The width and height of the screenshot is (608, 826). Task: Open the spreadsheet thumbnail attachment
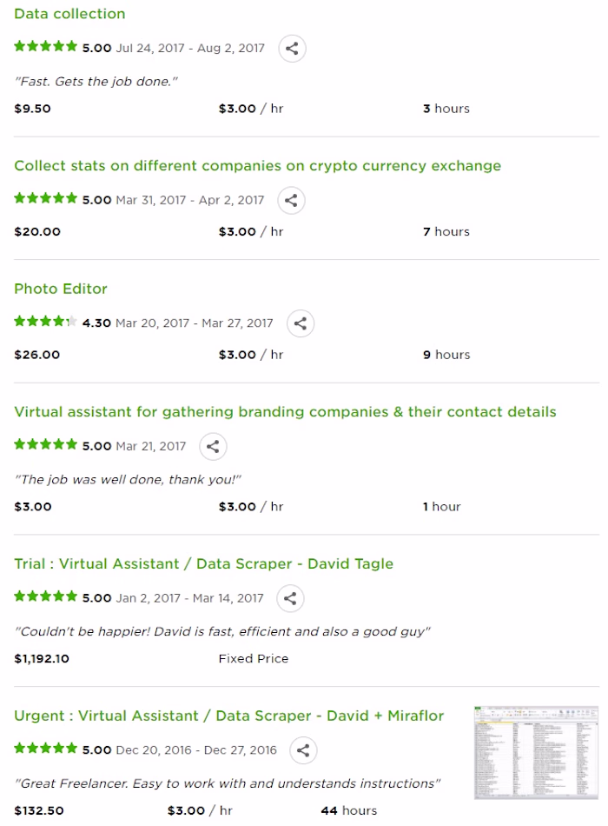coord(536,753)
